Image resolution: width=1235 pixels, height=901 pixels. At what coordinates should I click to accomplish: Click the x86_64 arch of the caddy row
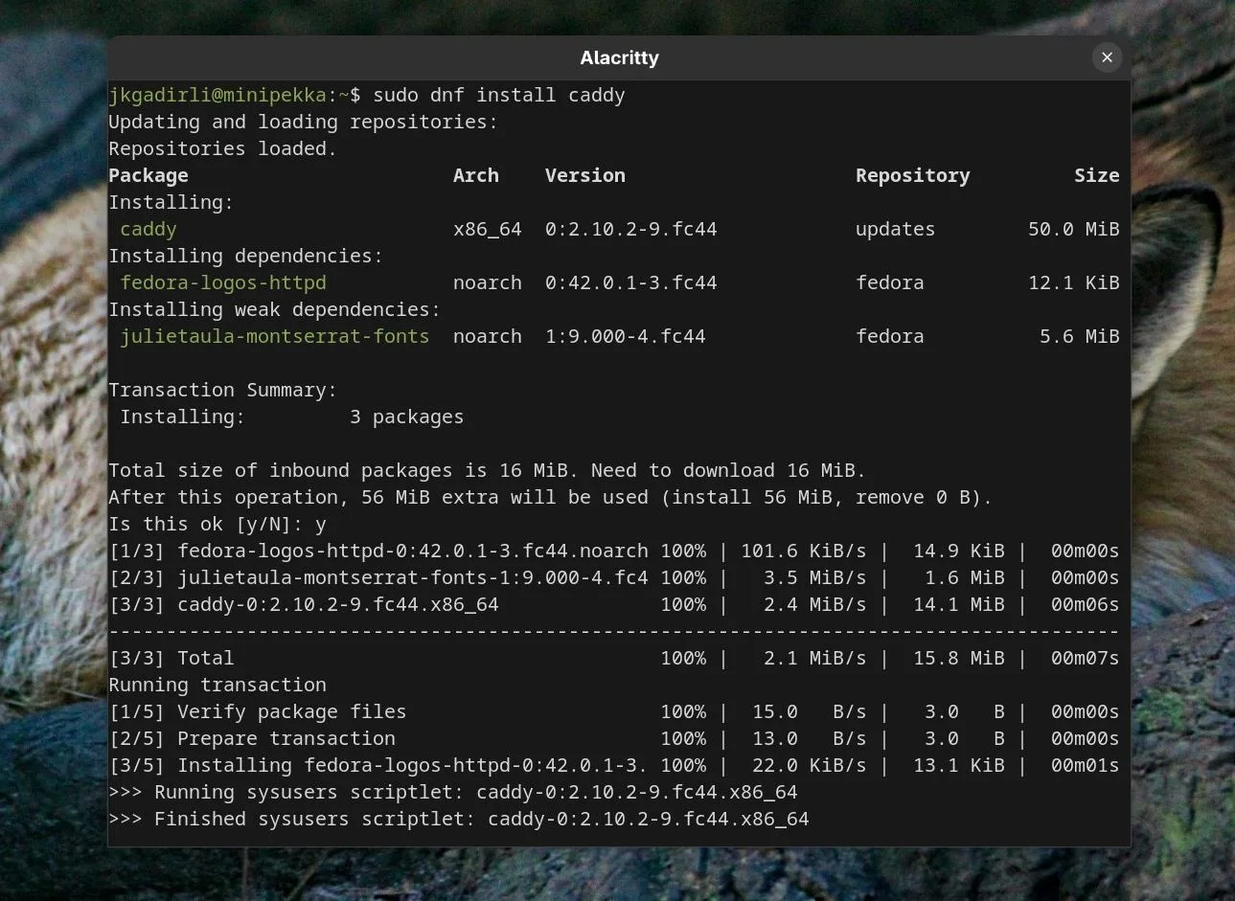488,229
